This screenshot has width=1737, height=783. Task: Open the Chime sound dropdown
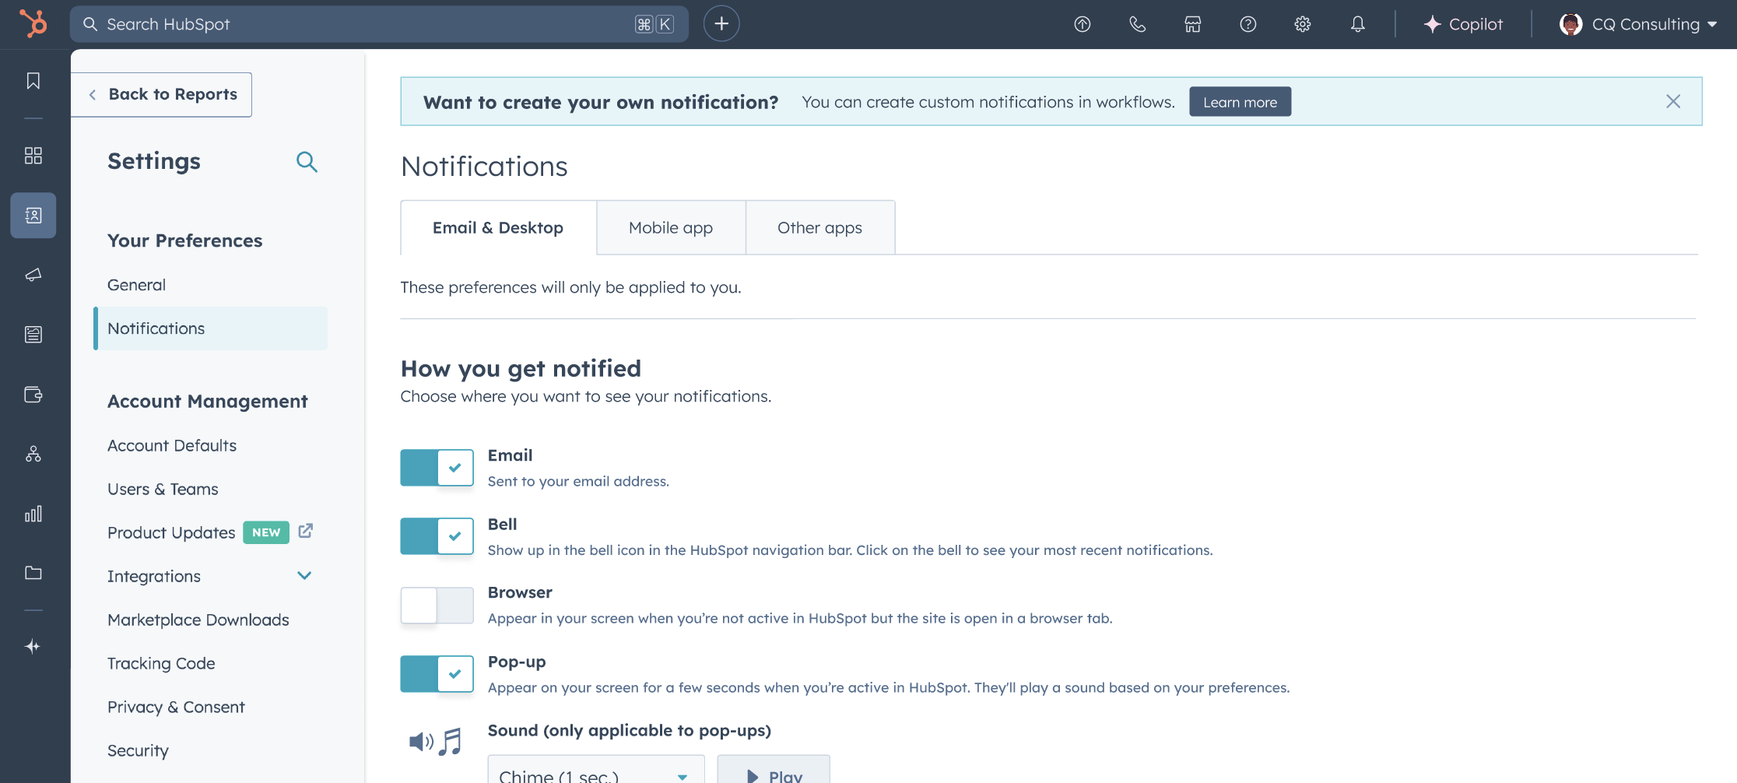pos(595,774)
